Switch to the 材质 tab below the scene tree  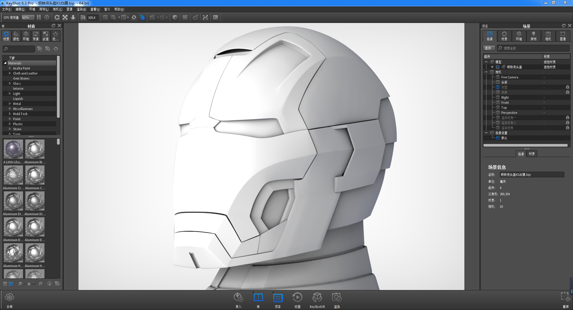pyautogui.click(x=532, y=154)
